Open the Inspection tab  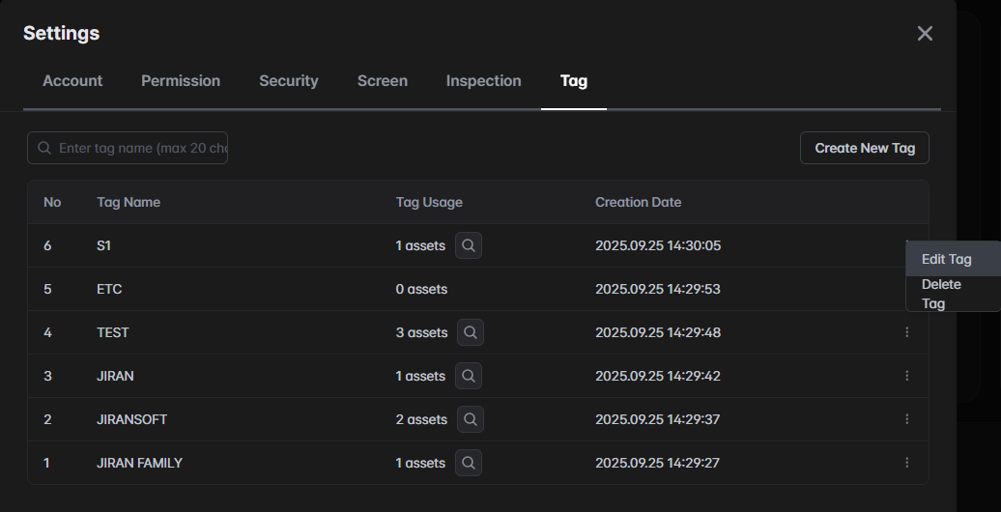point(483,81)
